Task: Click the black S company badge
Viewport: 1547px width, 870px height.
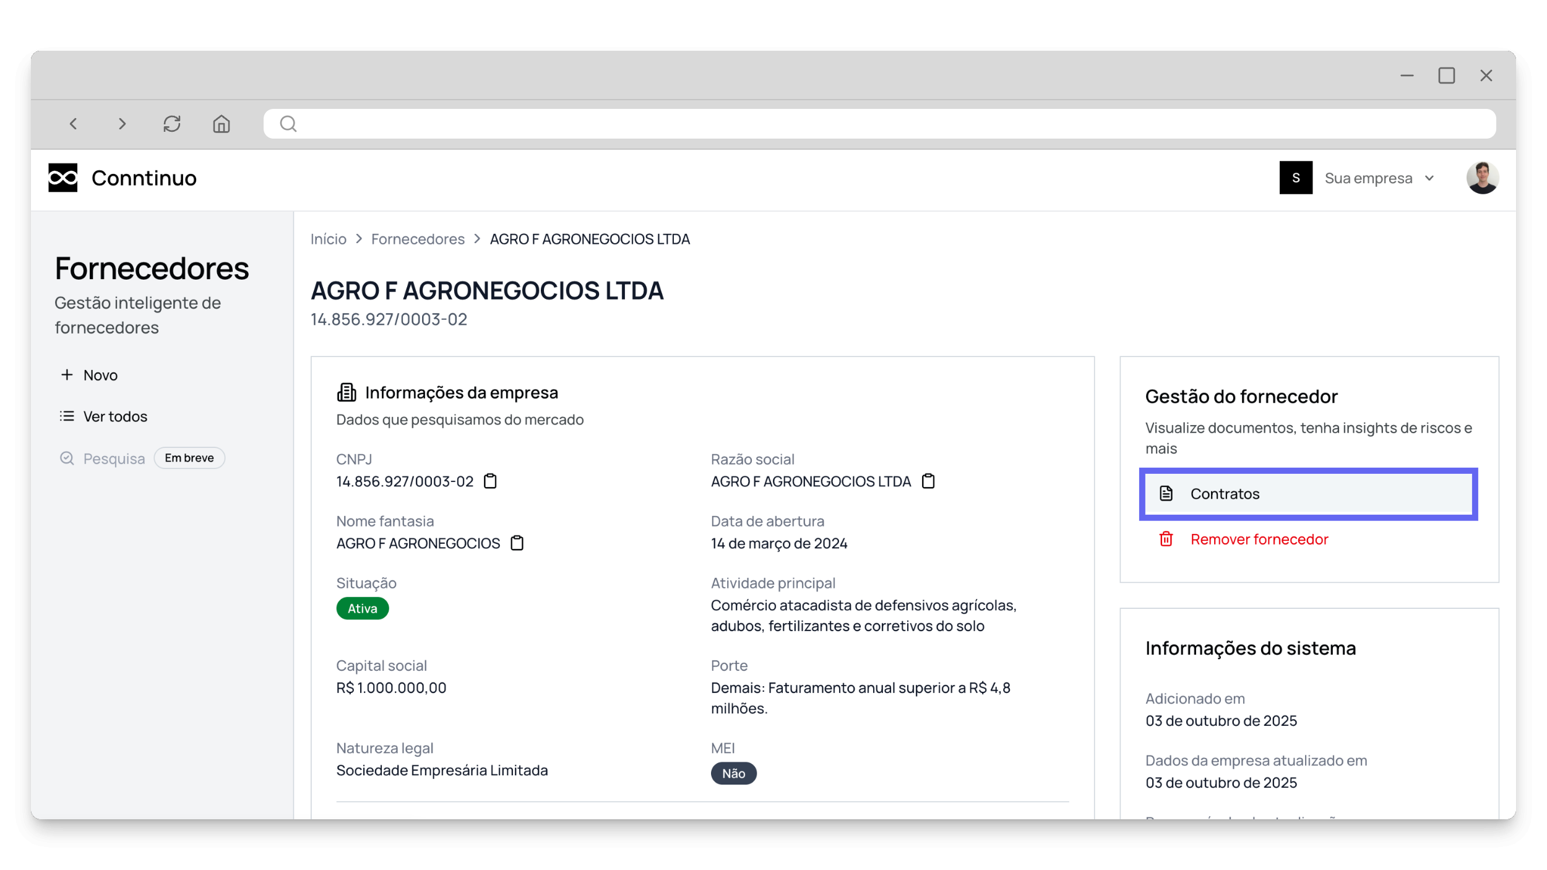Action: coord(1295,178)
